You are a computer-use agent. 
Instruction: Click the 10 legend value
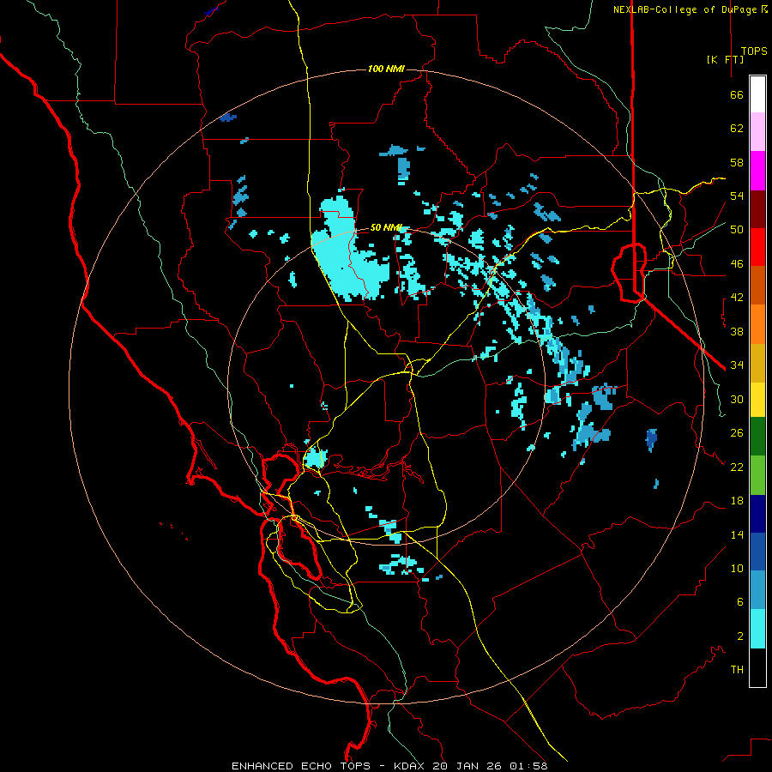pyautogui.click(x=737, y=568)
